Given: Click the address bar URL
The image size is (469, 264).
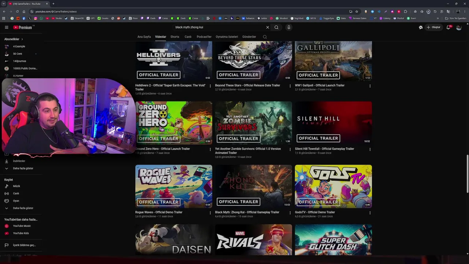Looking at the screenshot, I should [x=56, y=11].
